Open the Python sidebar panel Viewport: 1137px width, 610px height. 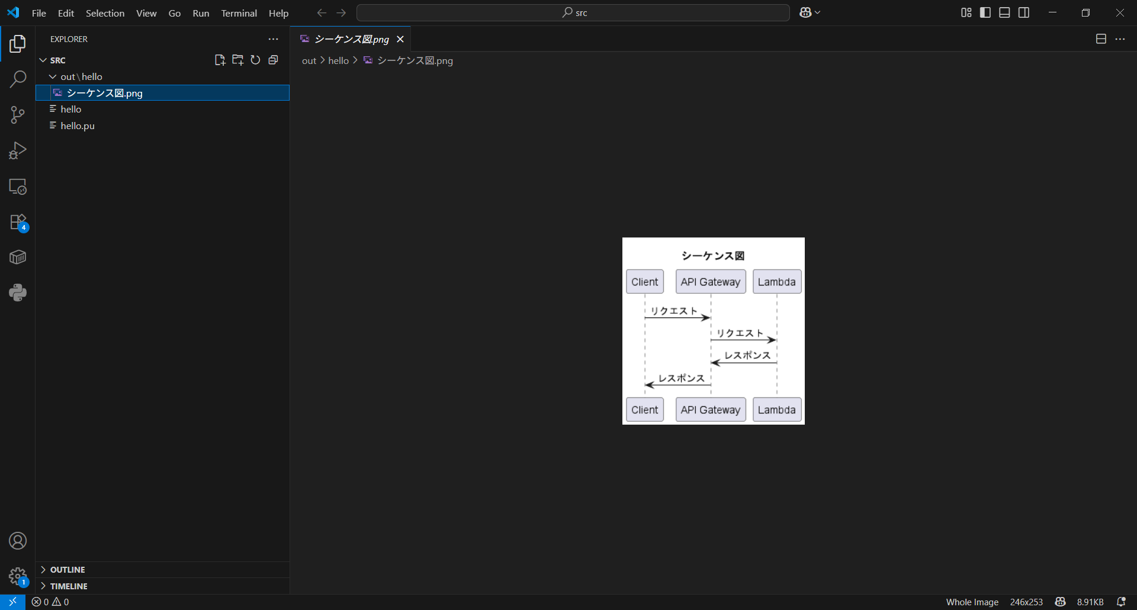18,293
